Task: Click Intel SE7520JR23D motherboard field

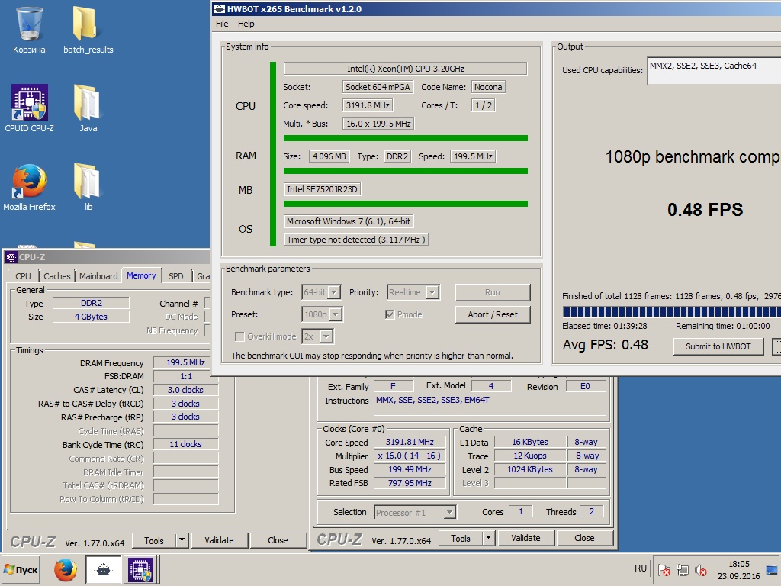Action: coord(322,189)
